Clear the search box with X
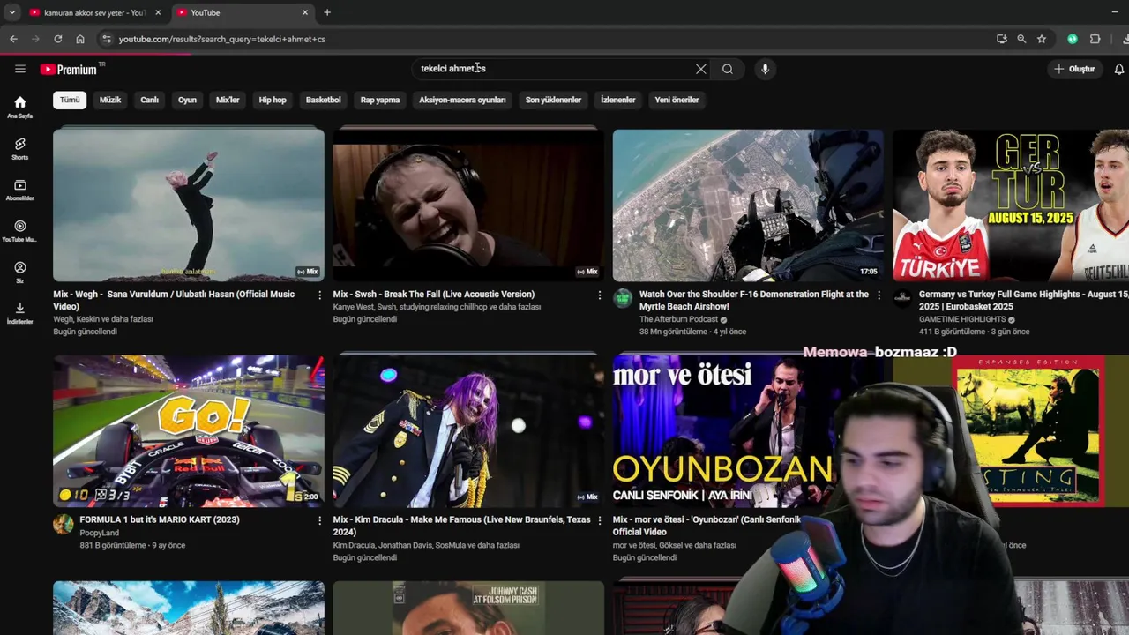The image size is (1129, 635). (x=701, y=69)
